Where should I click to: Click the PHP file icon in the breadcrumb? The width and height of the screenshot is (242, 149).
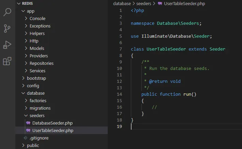point(160,3)
